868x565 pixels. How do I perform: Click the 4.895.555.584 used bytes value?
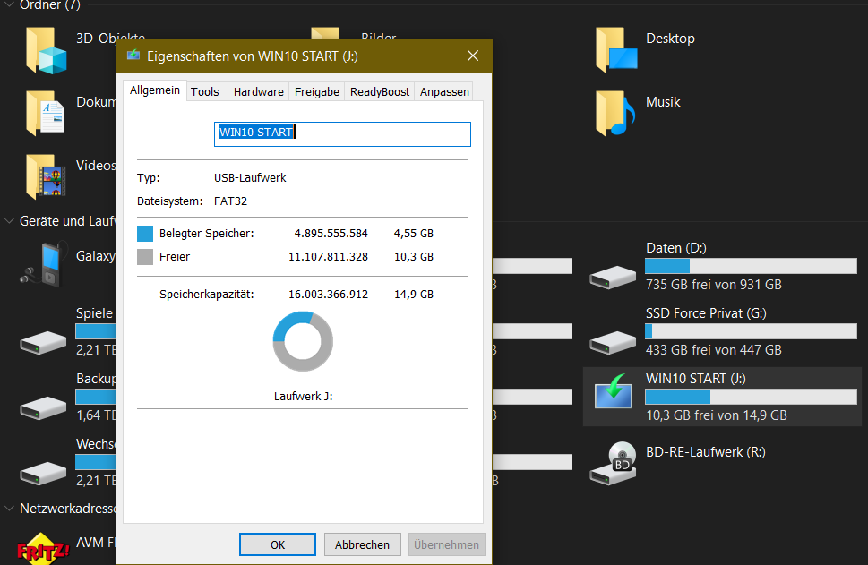pos(331,234)
